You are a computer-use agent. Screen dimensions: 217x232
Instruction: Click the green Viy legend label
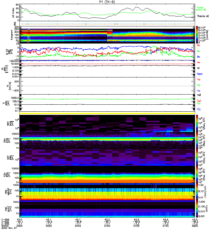tap(198, 85)
